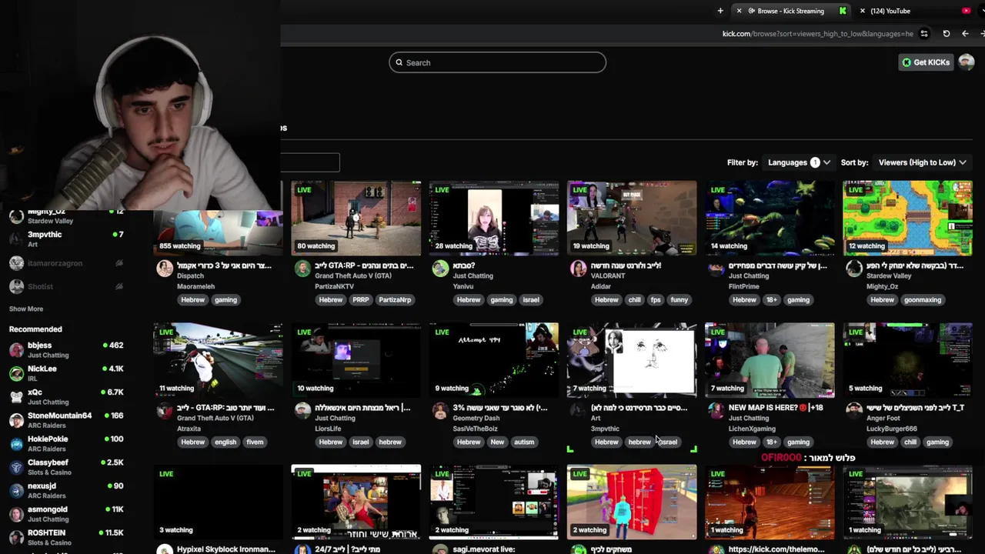Click Show More in sidebar
The height and width of the screenshot is (554, 985).
(x=26, y=309)
